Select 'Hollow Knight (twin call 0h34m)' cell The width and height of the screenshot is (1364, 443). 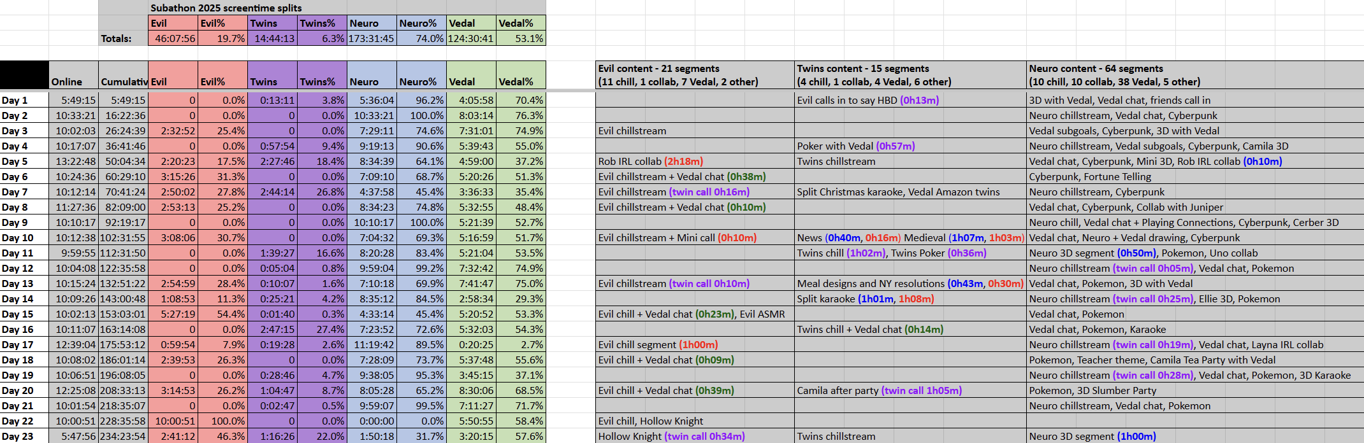[695, 436]
